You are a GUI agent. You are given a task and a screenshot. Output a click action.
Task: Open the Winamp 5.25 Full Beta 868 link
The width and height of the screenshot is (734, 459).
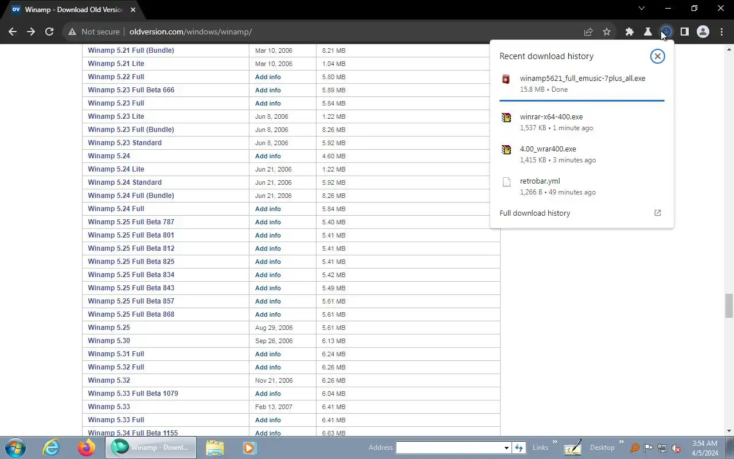tap(131, 314)
